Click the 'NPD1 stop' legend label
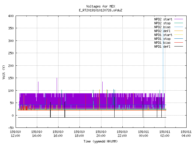 [x=162, y=39]
